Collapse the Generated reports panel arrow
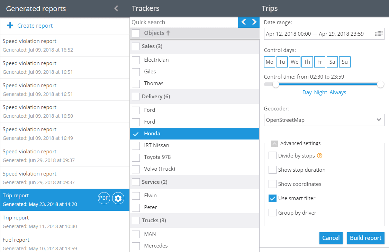Image resolution: width=389 pixels, height=252 pixels. click(x=116, y=8)
